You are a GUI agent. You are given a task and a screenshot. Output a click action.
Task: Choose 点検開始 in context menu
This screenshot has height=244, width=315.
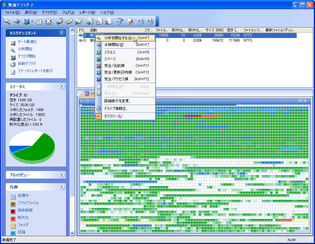[x=125, y=45]
